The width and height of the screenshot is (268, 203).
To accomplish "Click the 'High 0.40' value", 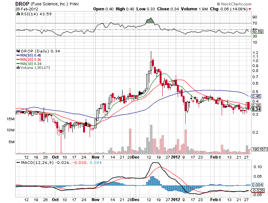I will pyautogui.click(x=125, y=9).
